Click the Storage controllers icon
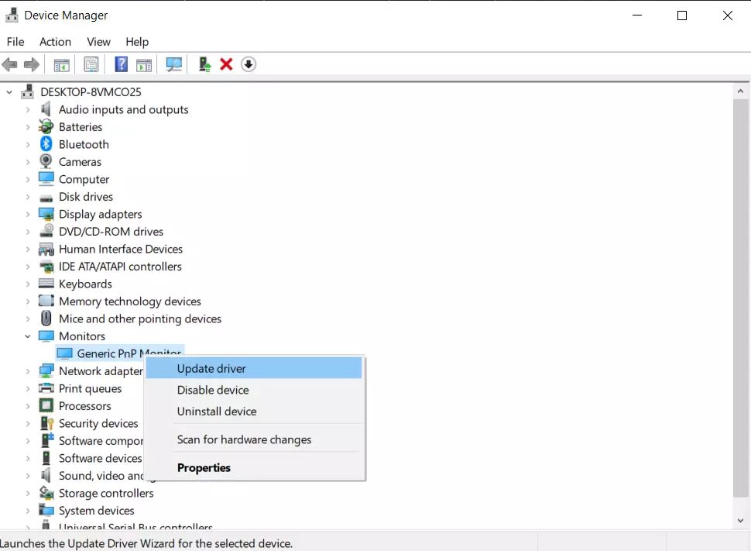Image resolution: width=751 pixels, height=551 pixels. tap(46, 493)
